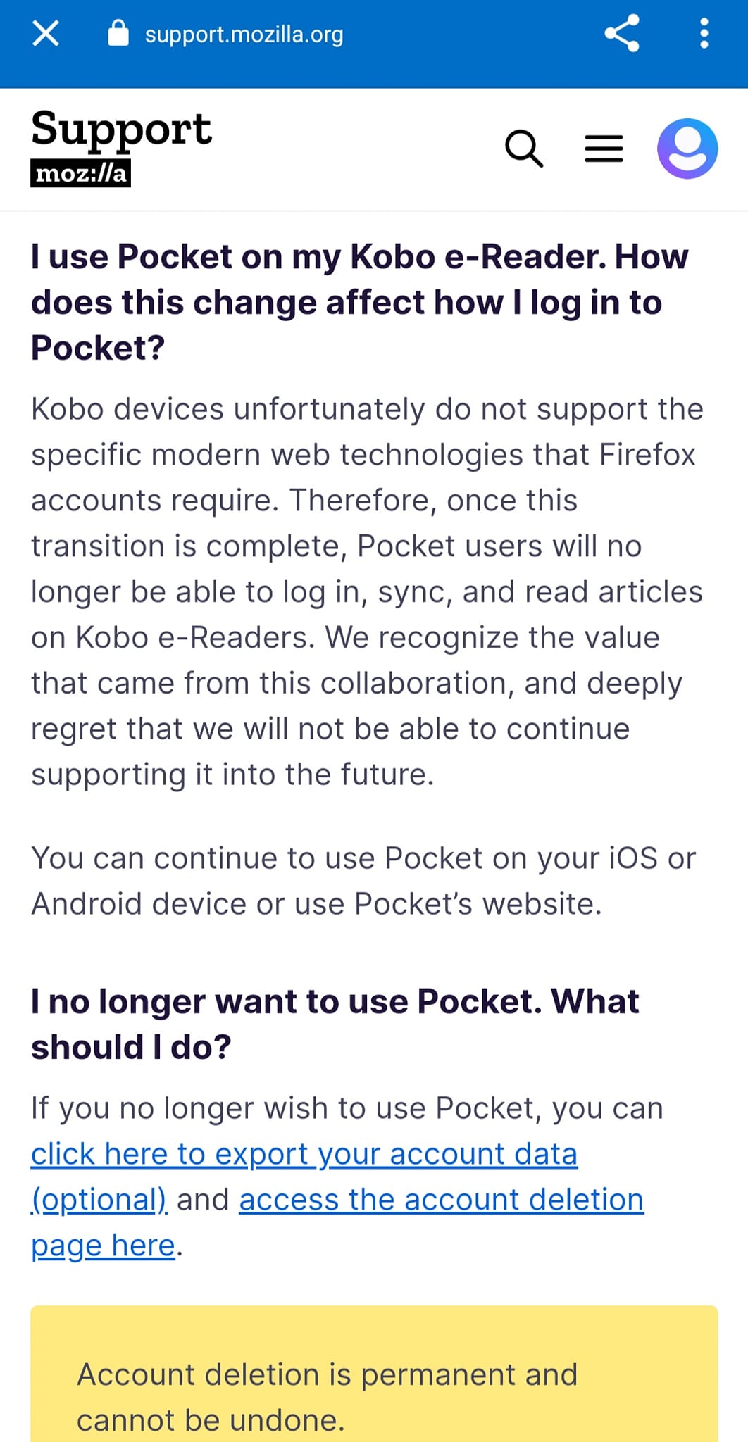Tap the "page here" link text
This screenshot has height=1442, width=748.
103,1246
